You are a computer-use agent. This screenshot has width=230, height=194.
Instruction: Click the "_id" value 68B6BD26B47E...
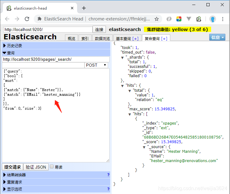tap(182, 137)
